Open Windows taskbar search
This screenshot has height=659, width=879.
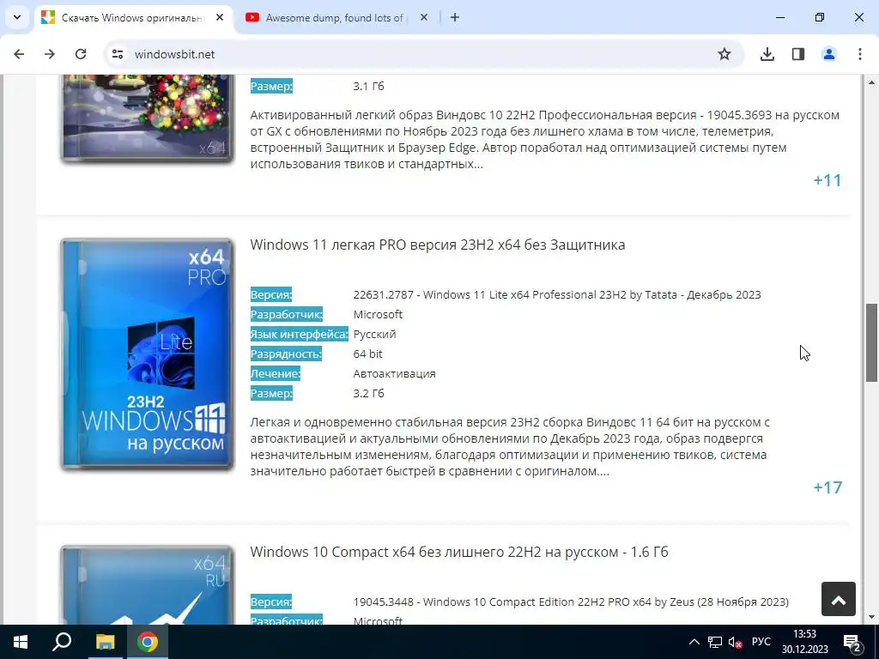click(62, 642)
